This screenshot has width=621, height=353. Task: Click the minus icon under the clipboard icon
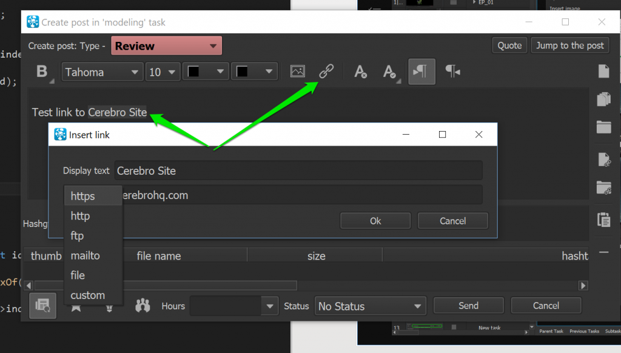(x=603, y=252)
